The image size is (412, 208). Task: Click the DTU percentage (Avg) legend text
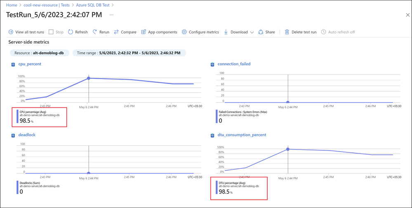coord(232,183)
